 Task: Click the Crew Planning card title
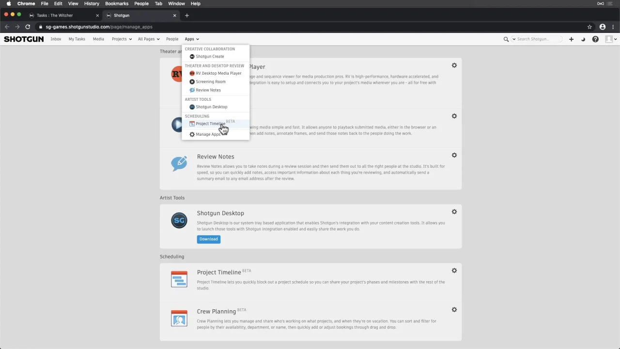217,312
